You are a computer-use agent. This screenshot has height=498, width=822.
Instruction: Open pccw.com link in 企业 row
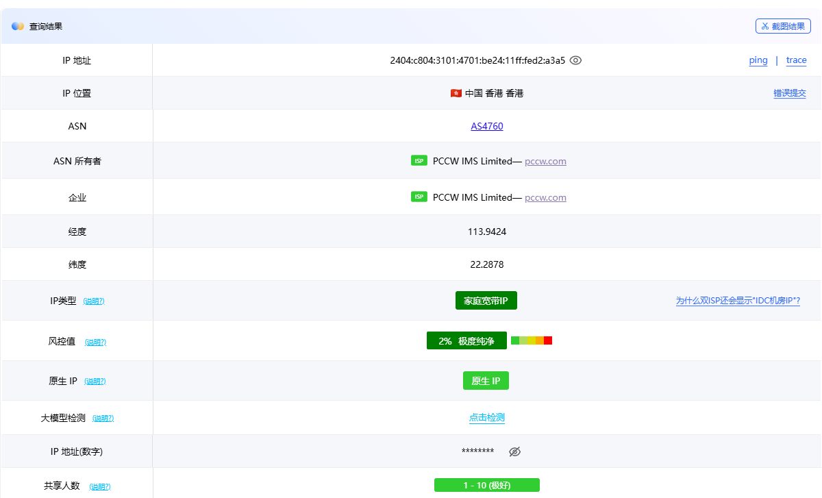coord(545,197)
